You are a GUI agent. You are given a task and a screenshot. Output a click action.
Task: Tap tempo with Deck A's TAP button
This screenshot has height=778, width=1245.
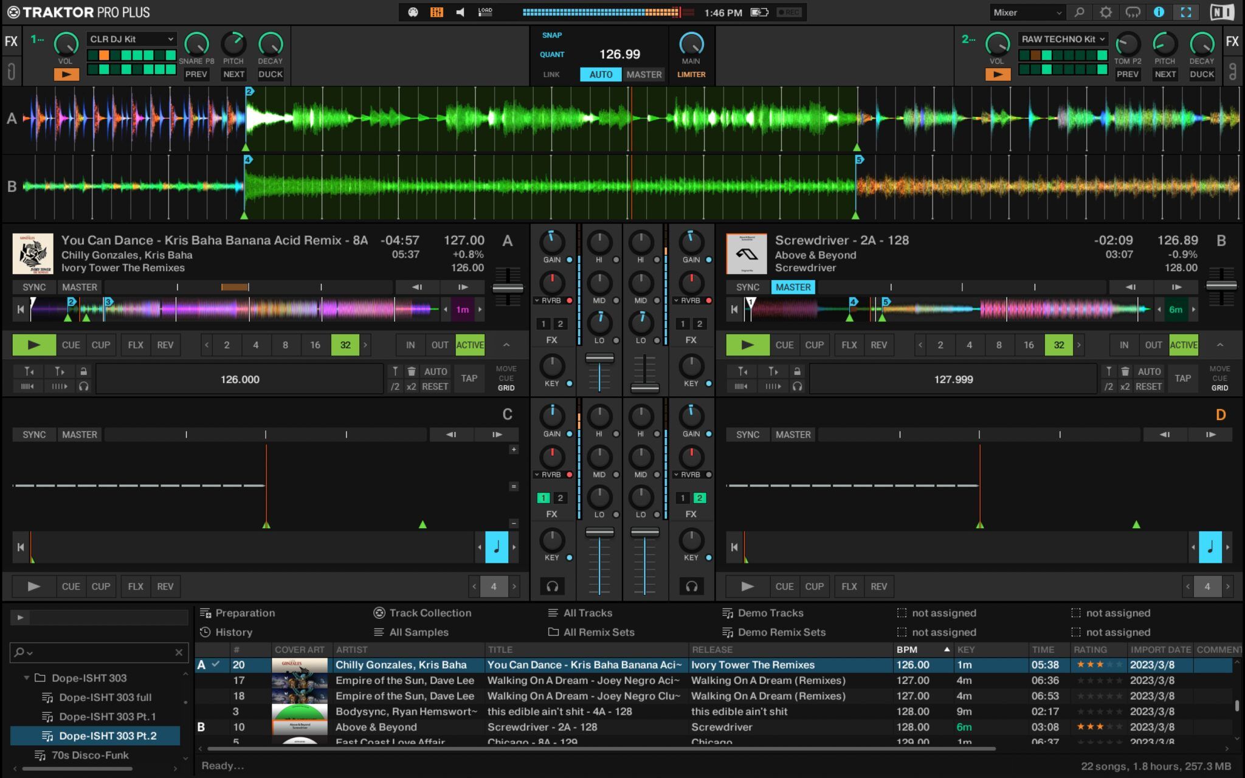pos(469,378)
